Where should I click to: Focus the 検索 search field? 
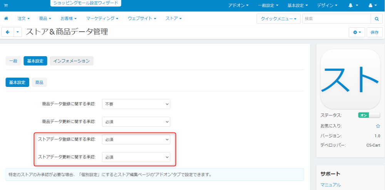tap(336, 18)
